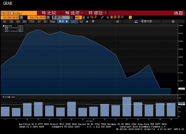The width and height of the screenshot is (186, 134).
Task: Select the YTD time range
Action: [32, 22]
